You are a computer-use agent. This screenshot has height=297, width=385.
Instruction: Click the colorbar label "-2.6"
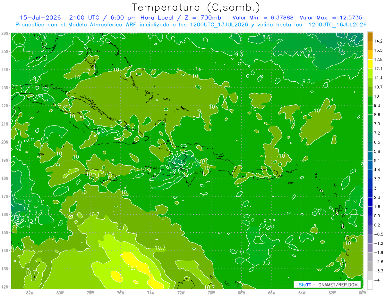click(x=379, y=262)
